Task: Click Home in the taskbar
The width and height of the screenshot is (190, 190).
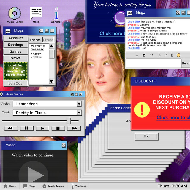Action: pos(10,186)
